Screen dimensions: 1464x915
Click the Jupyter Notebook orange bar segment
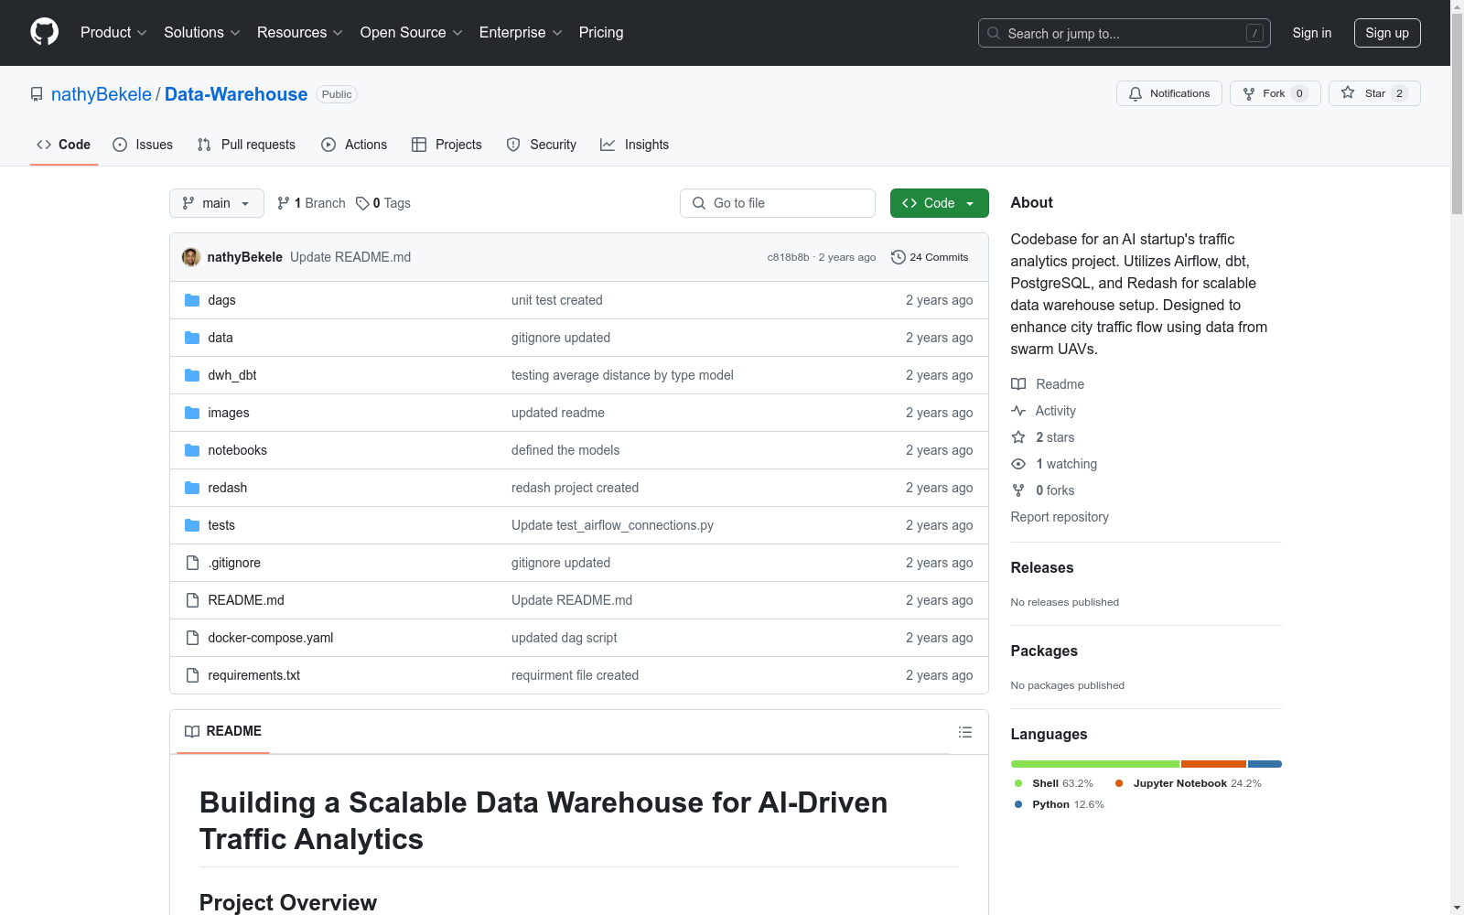point(1213,764)
